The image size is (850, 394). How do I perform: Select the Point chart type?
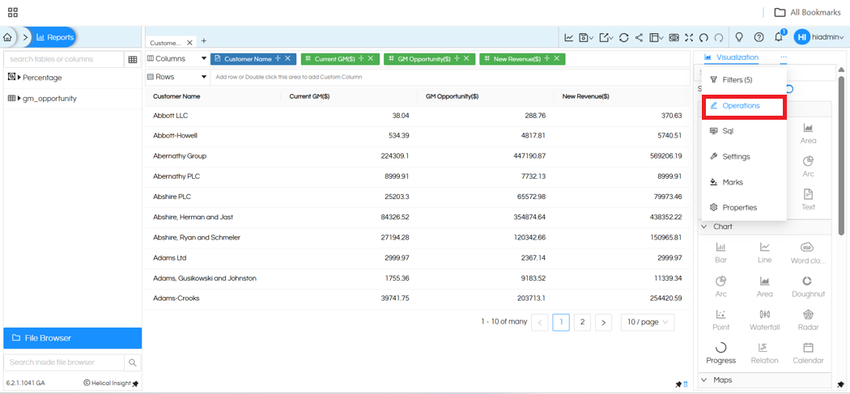[x=721, y=320]
